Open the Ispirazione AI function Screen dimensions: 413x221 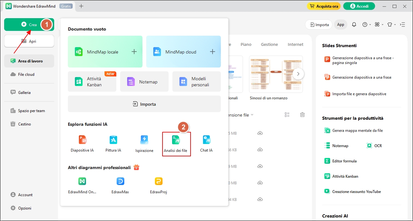pos(144,144)
